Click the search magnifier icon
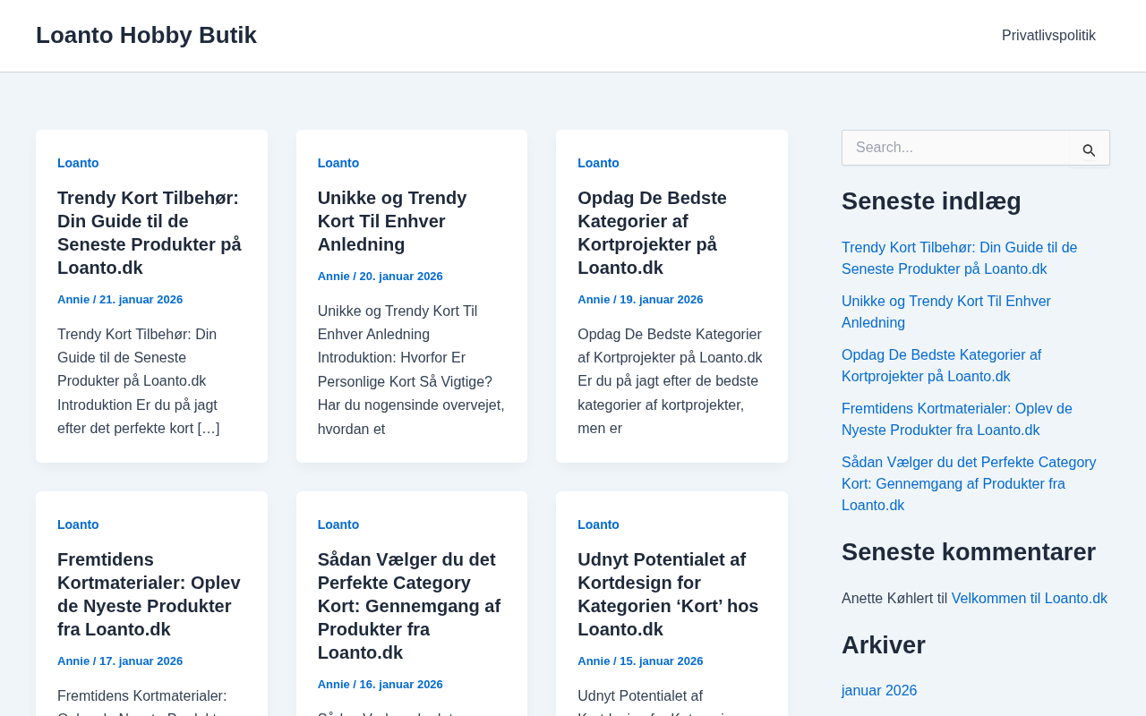Image resolution: width=1146 pixels, height=716 pixels. [1089, 149]
